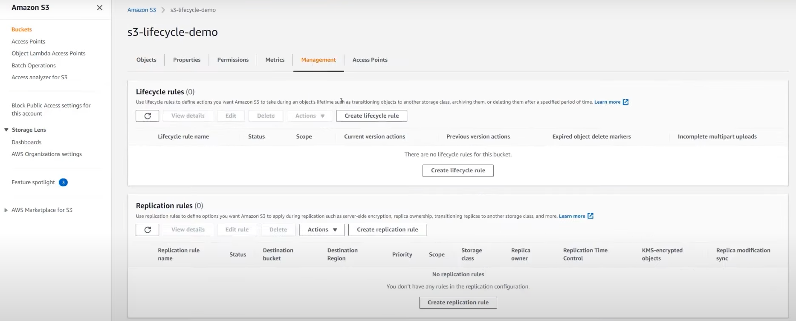This screenshot has width=796, height=321.
Task: Click the Storage class column header
Action: point(472,254)
